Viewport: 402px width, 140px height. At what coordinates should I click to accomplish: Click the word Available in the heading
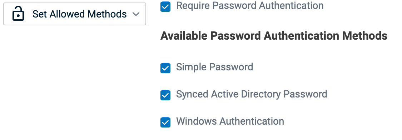tap(184, 36)
